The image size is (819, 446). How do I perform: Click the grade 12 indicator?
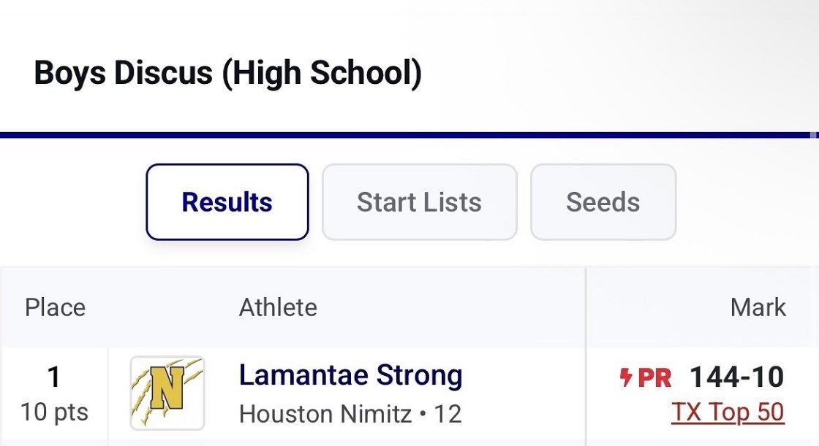pos(448,414)
